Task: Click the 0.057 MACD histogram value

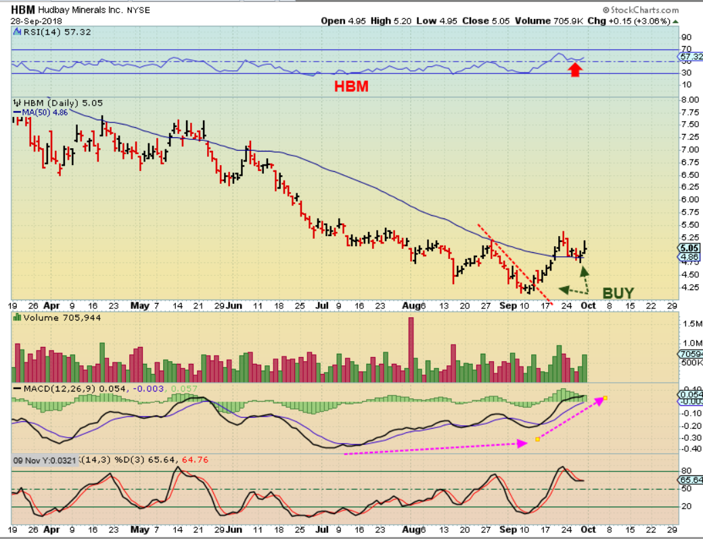Action: (x=184, y=388)
